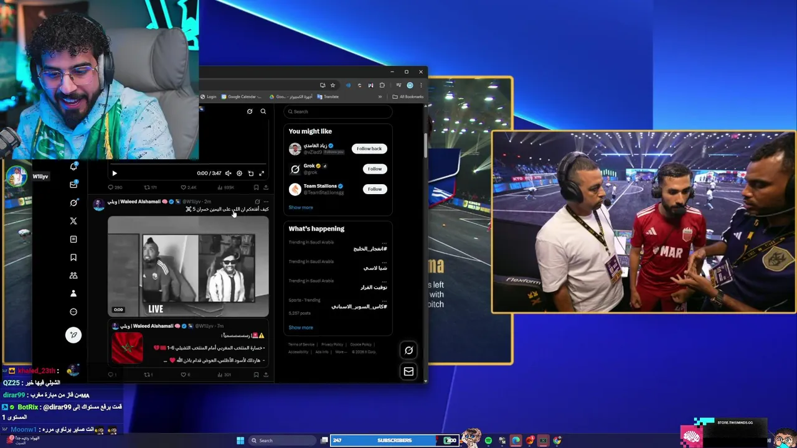The image size is (797, 448).
Task: Like the tweet with 2.4K likes
Action: point(188,187)
